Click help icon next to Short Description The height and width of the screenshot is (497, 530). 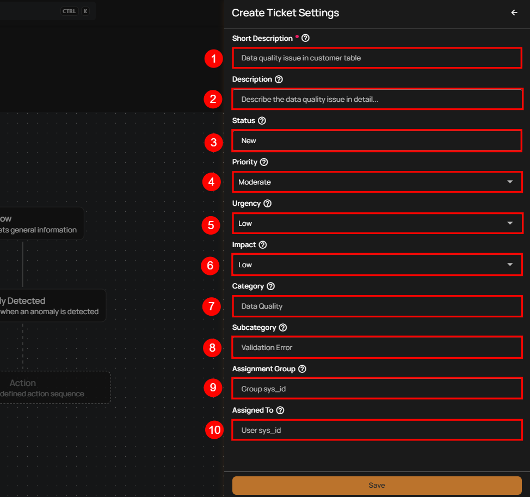point(305,38)
